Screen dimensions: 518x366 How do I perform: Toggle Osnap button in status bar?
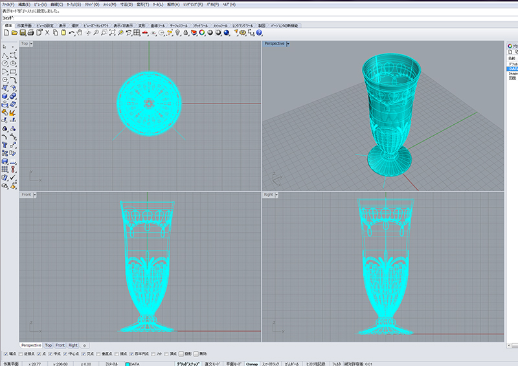click(252, 363)
